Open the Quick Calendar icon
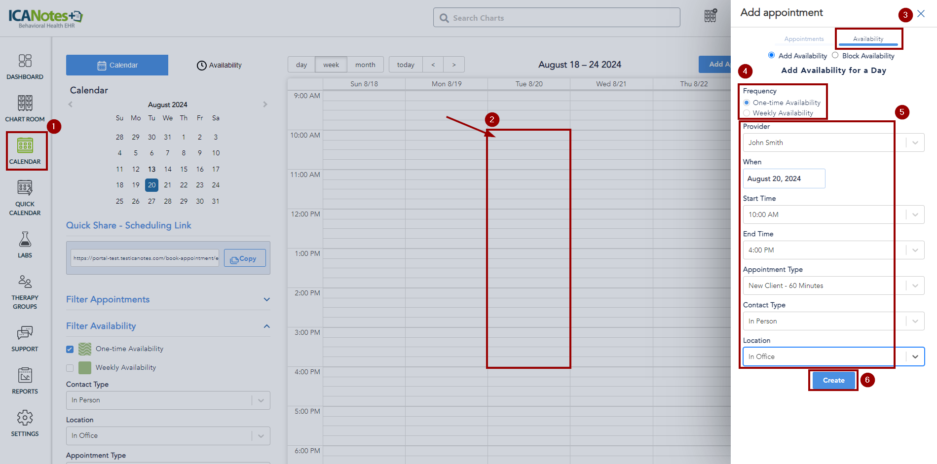This screenshot has width=937, height=464. [25, 197]
